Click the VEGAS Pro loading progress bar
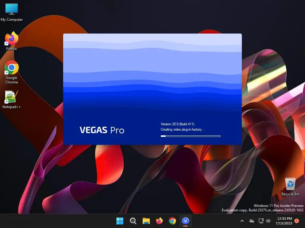The image size is (305, 228). click(190, 136)
